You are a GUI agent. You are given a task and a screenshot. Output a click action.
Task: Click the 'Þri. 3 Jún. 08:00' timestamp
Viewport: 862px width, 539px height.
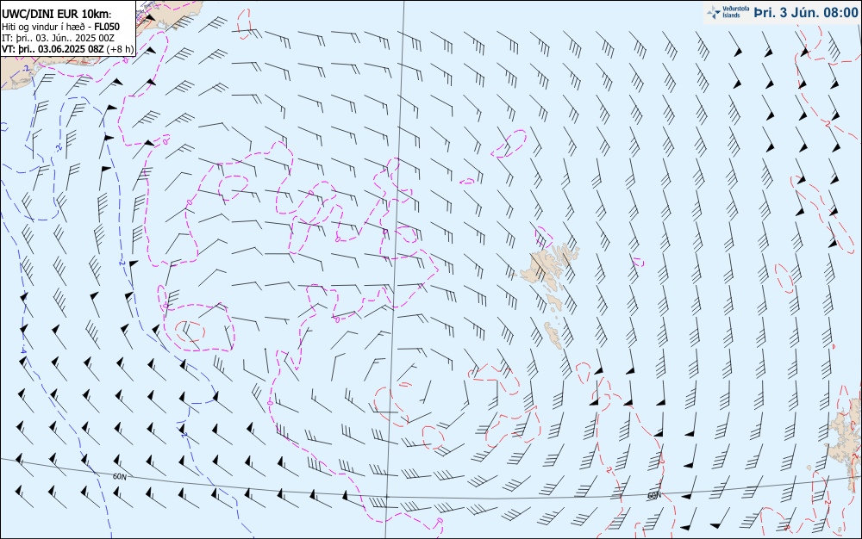pyautogui.click(x=805, y=13)
